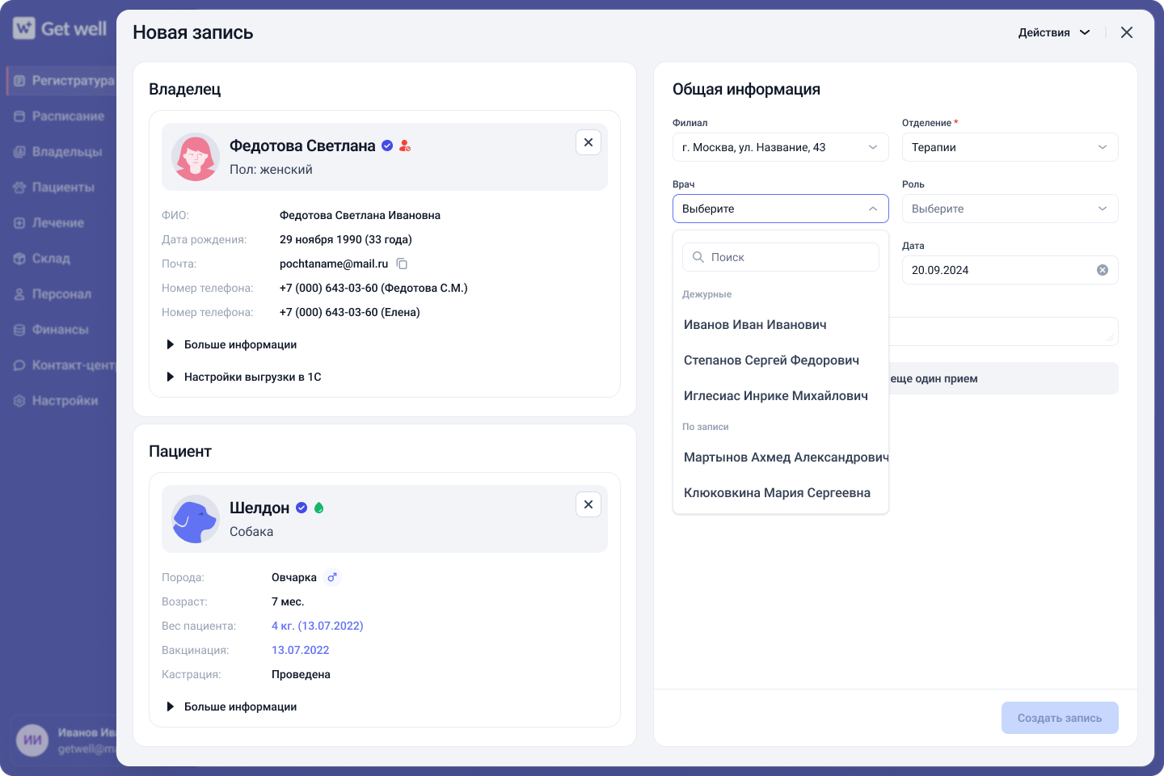Click the Настройки gear icon
Screen dimensions: 1164x776
(x=19, y=401)
